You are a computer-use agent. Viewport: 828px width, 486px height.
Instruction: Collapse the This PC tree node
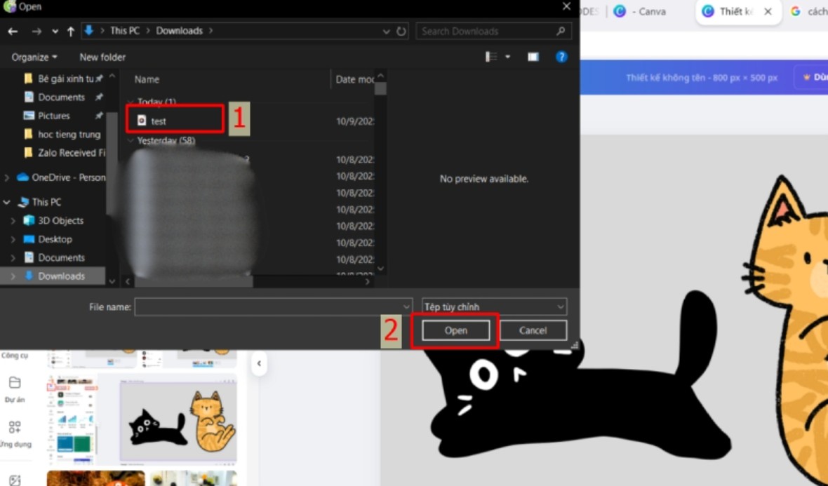point(7,202)
